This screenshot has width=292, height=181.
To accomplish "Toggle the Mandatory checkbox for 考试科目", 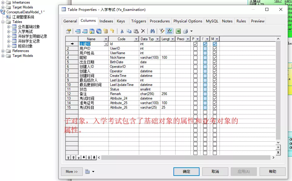I will [x=215, y=107].
